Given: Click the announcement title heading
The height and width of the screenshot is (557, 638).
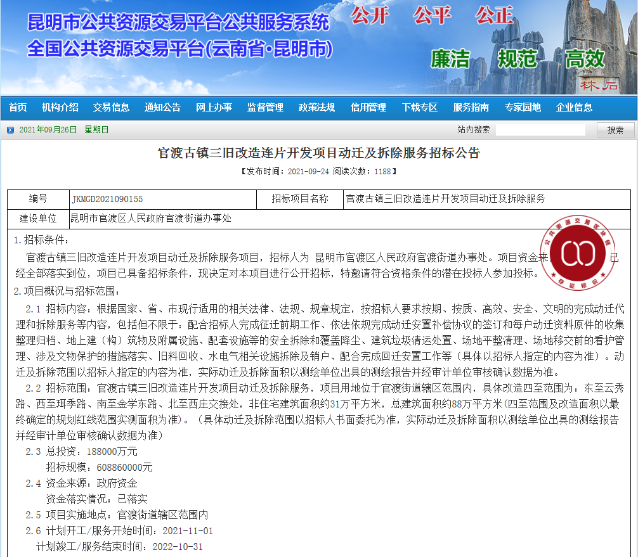Looking at the screenshot, I should click(x=318, y=153).
